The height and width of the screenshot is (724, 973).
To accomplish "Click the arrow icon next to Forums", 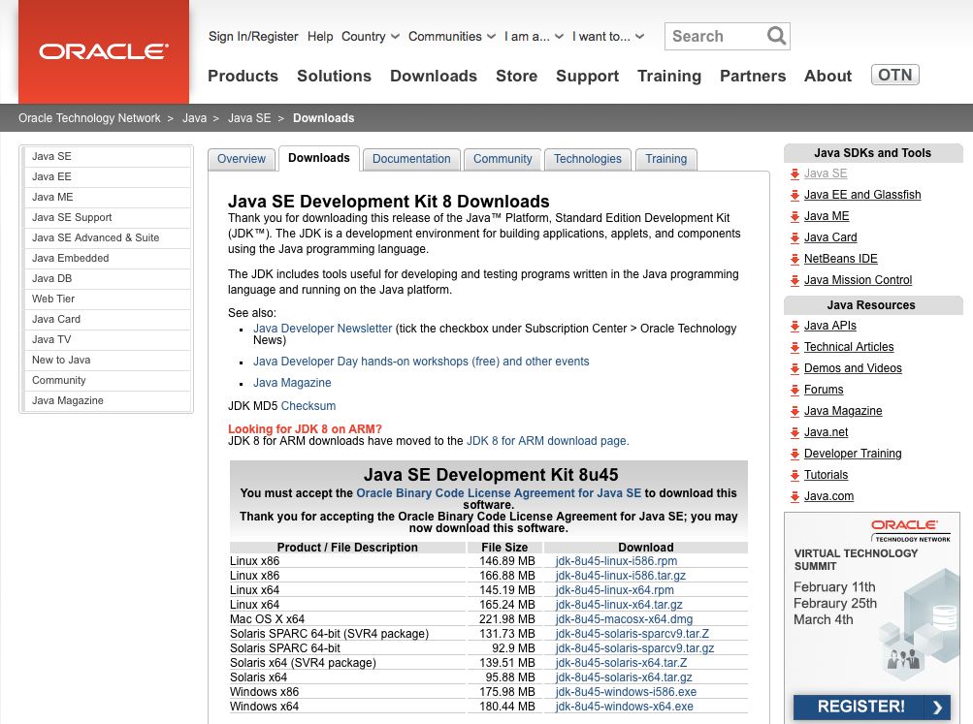I will (x=795, y=390).
